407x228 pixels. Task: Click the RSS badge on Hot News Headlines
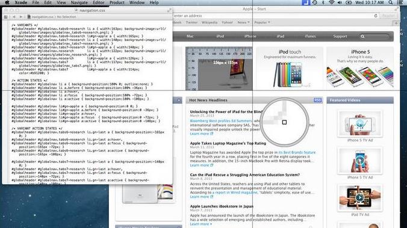click(317, 100)
